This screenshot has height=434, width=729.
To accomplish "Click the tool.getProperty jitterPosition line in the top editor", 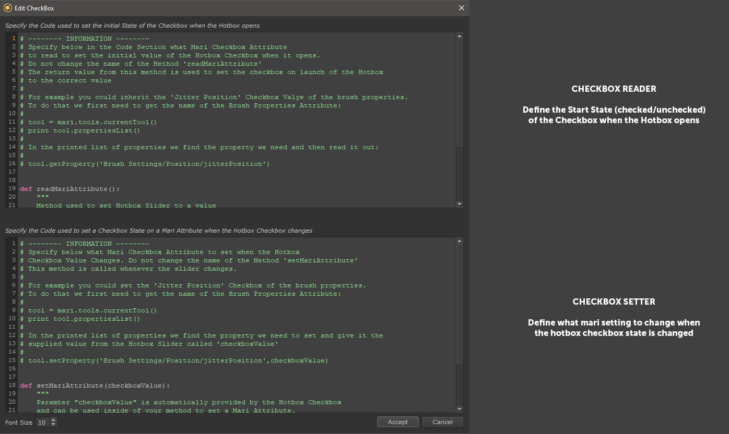I will [149, 164].
